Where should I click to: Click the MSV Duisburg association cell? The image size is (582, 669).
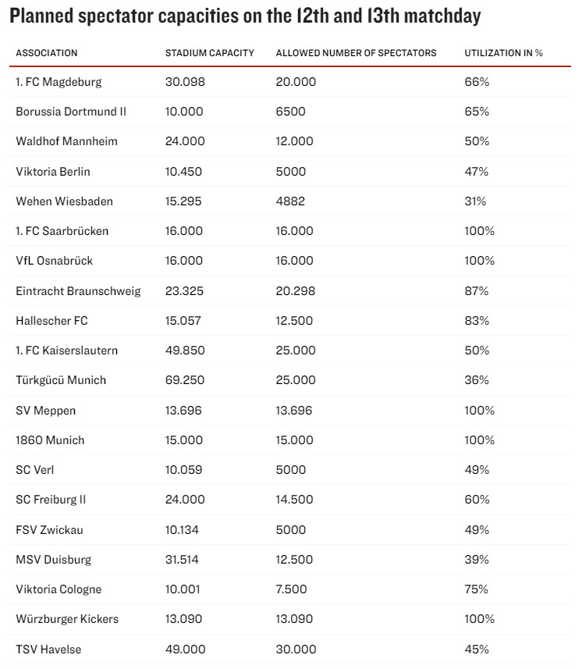tap(53, 560)
